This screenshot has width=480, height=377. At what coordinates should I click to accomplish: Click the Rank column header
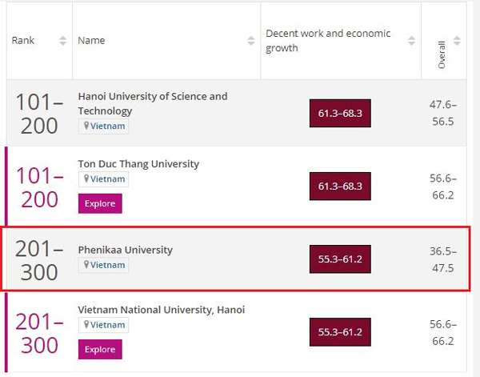(23, 41)
